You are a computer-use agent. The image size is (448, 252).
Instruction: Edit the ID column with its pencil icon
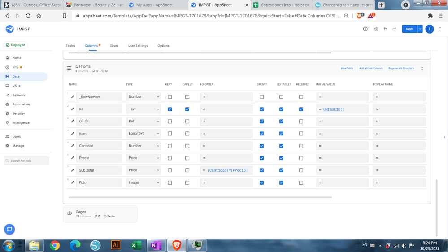pos(73,109)
